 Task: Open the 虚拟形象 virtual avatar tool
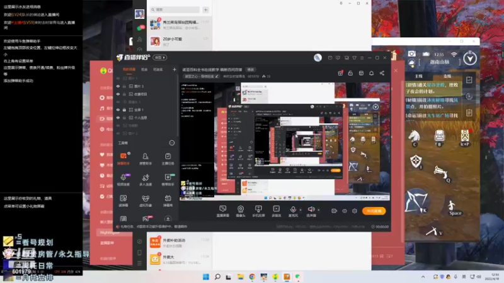(146, 201)
